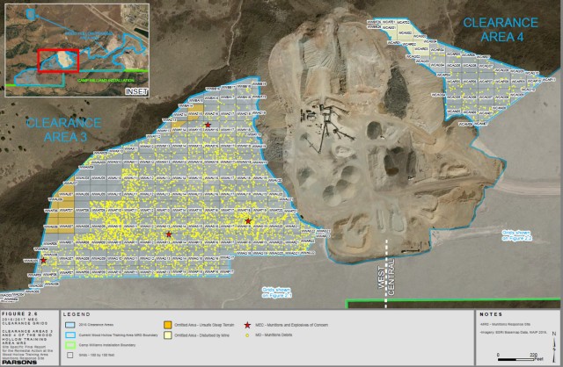
Task: Click the northernmost MEC star in Clearance Area 3
Action: 208,125
